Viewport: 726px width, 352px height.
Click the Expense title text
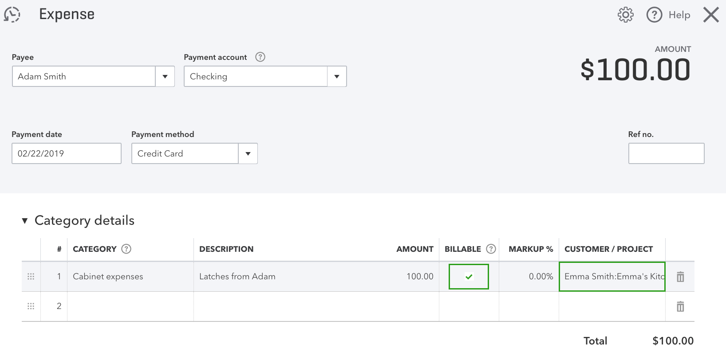coord(67,14)
